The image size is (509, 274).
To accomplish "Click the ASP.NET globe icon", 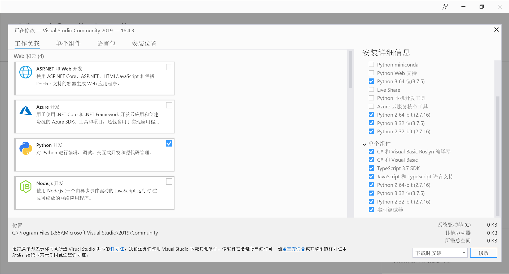I will click(26, 72).
